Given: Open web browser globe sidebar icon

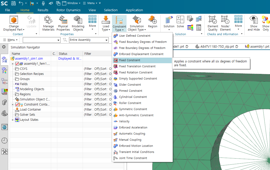Looking at the screenshot, I should pyautogui.click(x=4, y=127).
